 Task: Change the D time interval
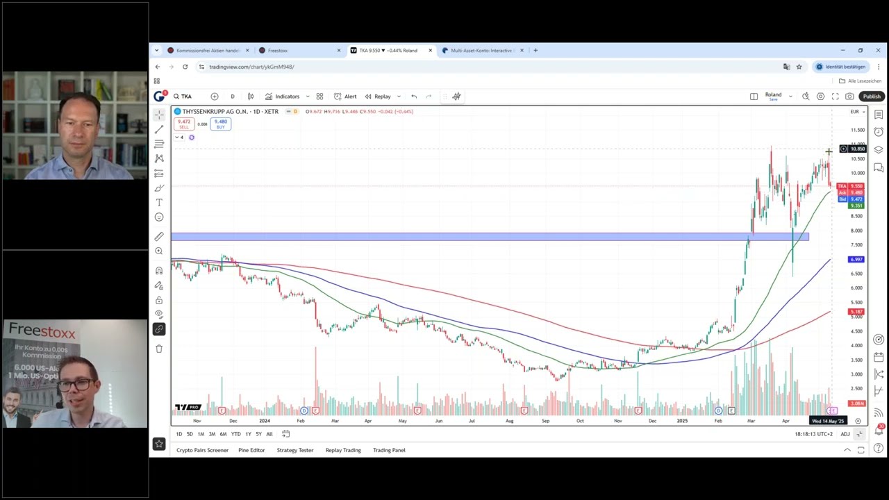click(233, 97)
